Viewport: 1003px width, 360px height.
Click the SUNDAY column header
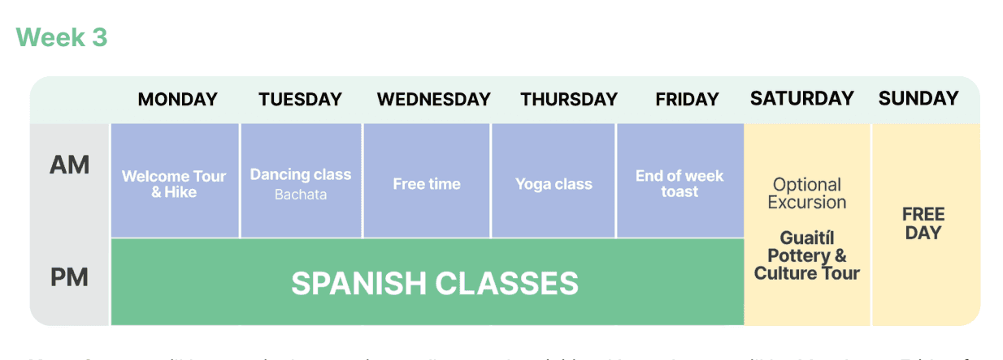tap(918, 99)
